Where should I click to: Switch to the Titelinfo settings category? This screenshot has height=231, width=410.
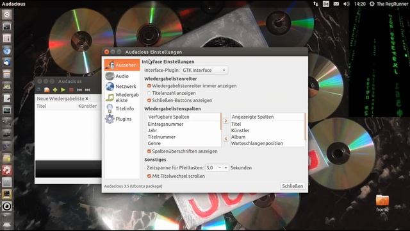tap(122, 108)
